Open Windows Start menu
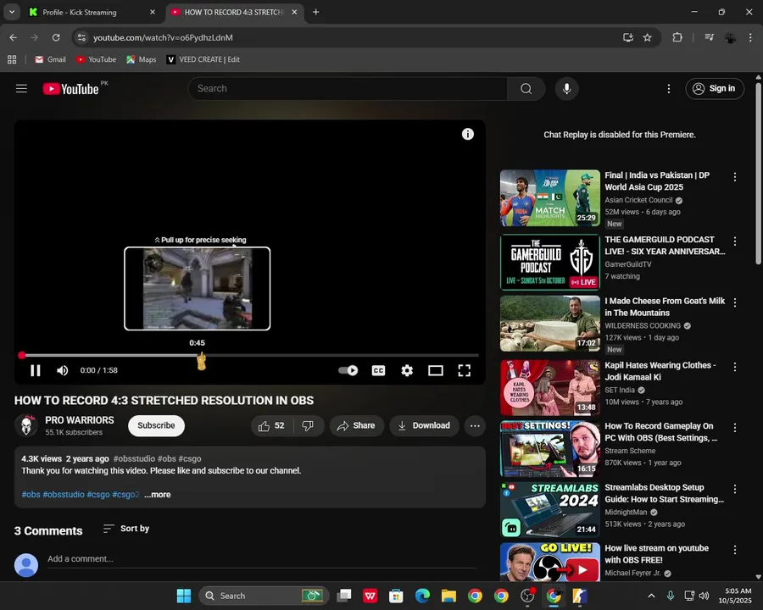 [184, 596]
